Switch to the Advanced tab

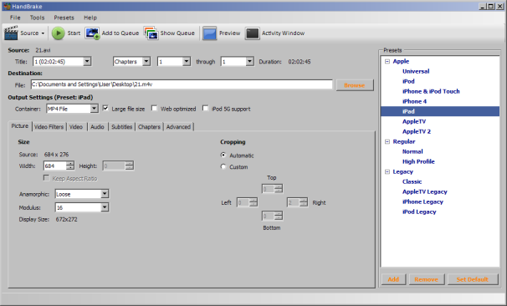[x=178, y=127]
